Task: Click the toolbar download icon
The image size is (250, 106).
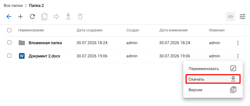Action: tap(68, 17)
